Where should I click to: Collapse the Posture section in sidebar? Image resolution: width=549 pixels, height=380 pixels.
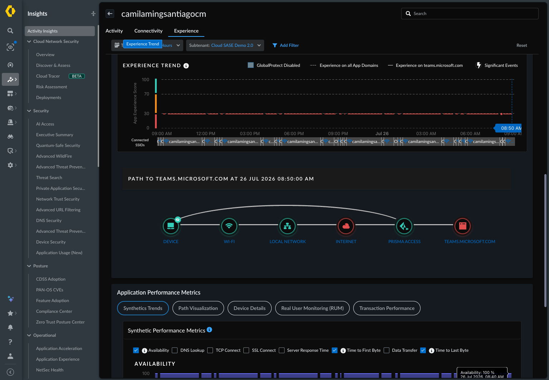(29, 266)
